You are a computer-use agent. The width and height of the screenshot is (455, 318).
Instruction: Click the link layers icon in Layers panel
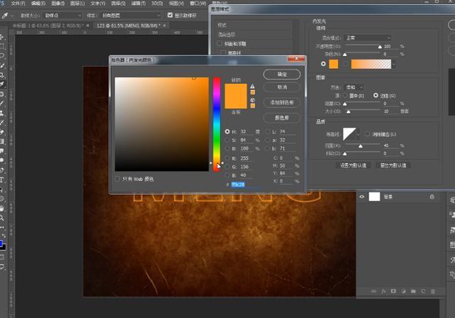coord(374,291)
